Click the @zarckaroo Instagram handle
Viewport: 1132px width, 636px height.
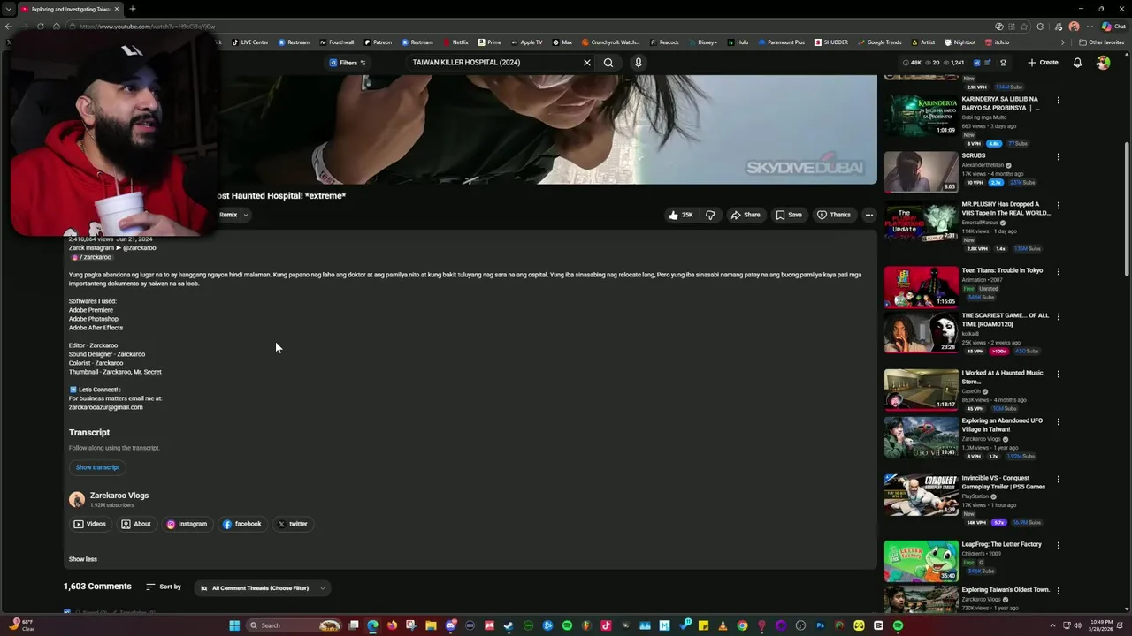[x=139, y=248]
